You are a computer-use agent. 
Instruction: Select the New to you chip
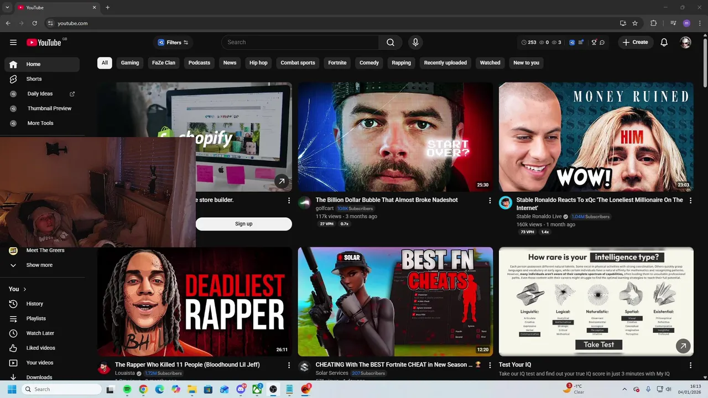pyautogui.click(x=526, y=63)
